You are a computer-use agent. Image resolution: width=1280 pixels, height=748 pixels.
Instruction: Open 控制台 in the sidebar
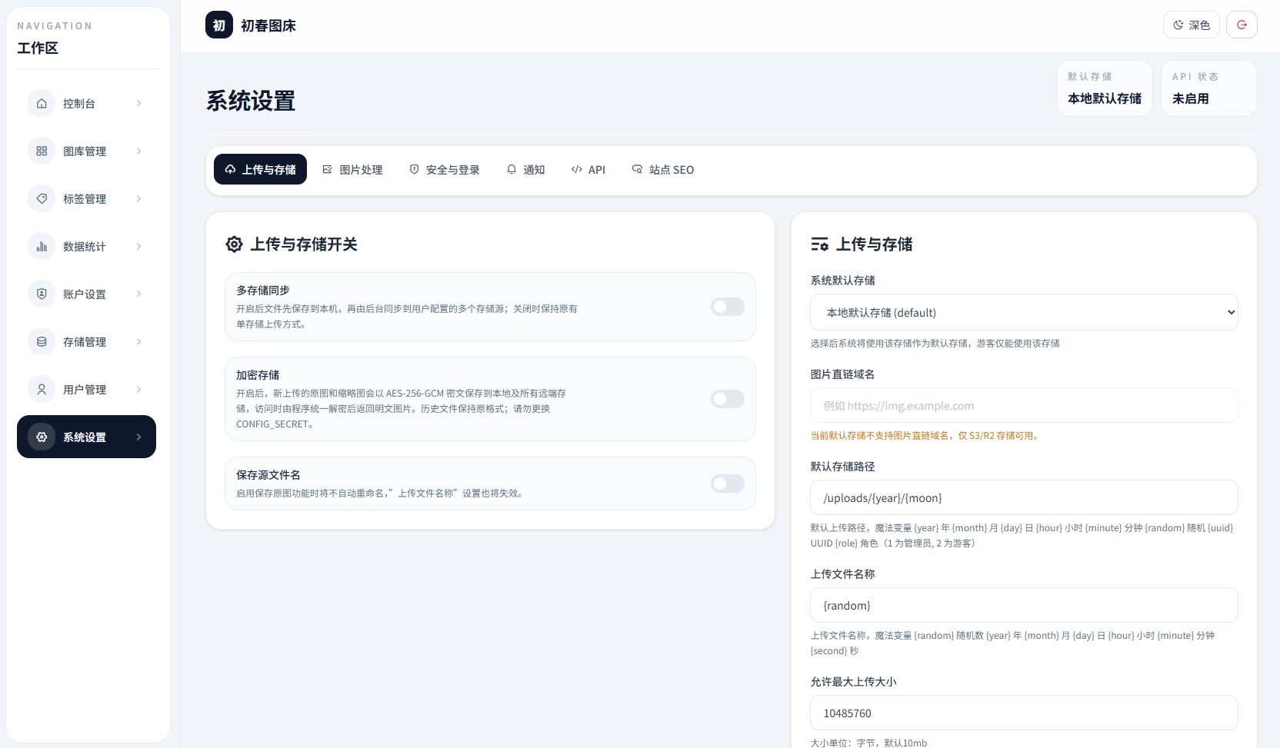pos(86,103)
